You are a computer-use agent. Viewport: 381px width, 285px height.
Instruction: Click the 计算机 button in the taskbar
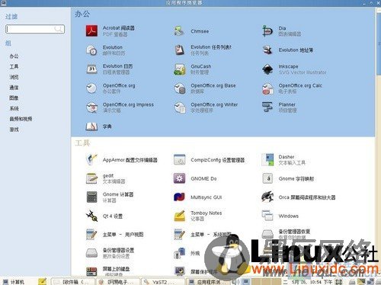[14, 282]
